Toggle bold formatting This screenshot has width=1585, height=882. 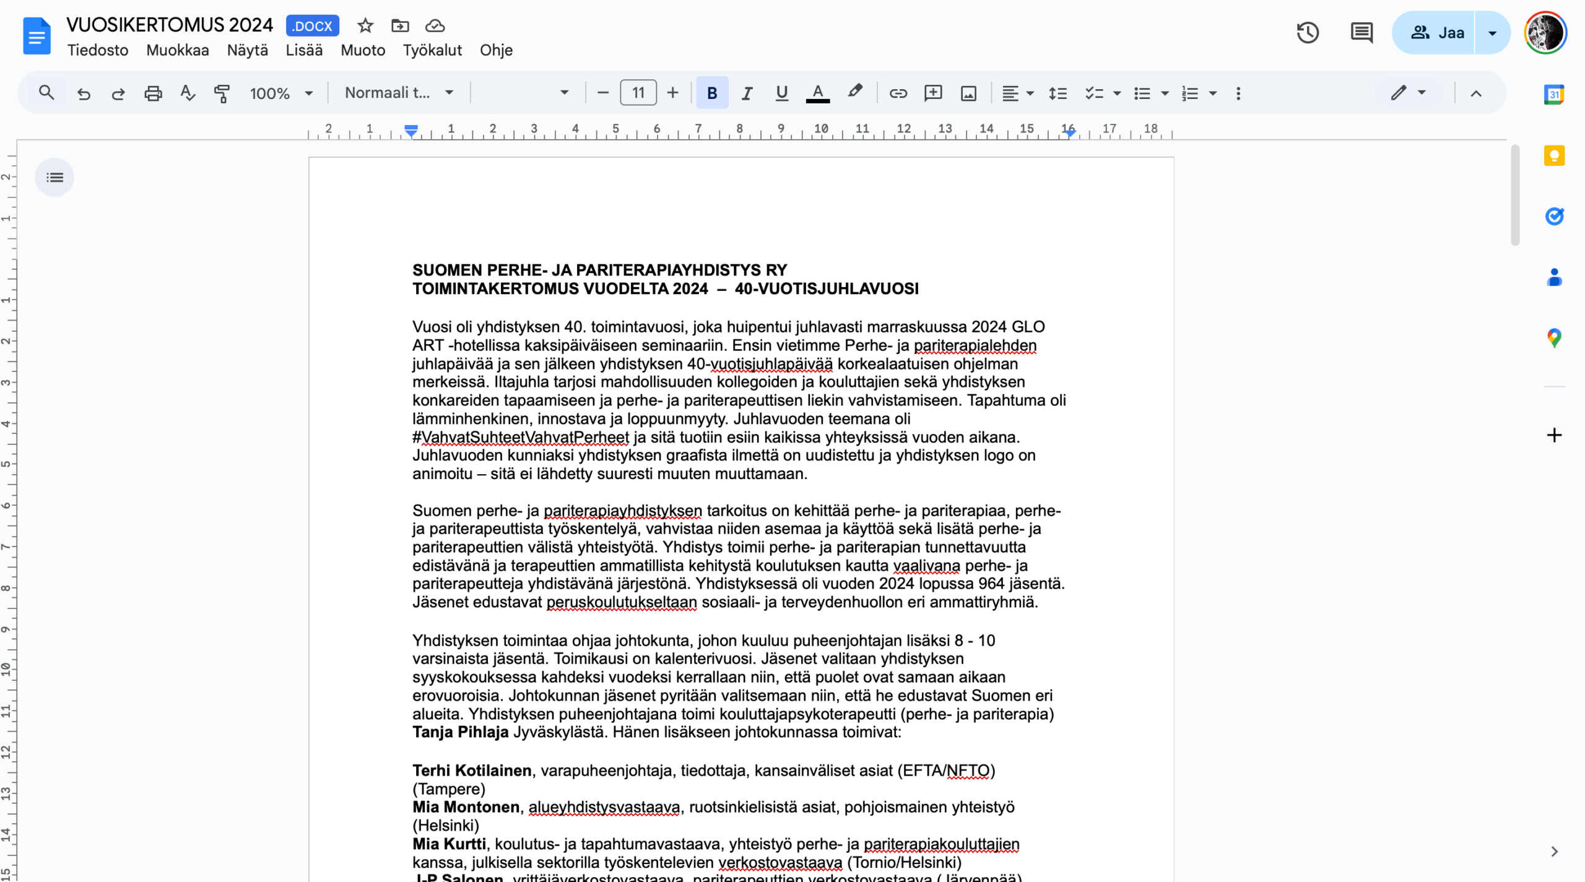712,93
